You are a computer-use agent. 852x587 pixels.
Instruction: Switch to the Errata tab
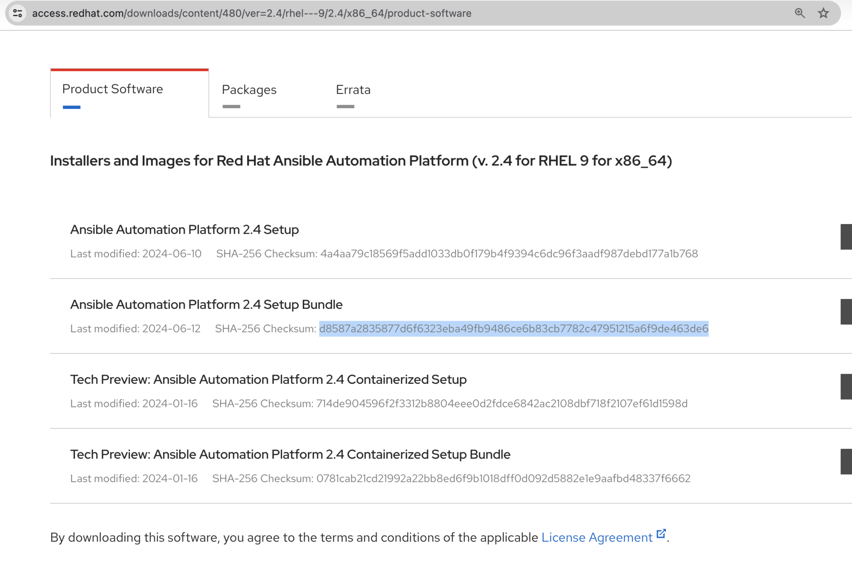point(353,90)
